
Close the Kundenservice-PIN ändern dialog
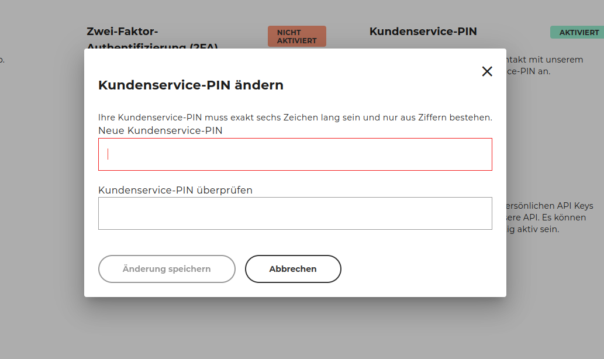coord(487,71)
